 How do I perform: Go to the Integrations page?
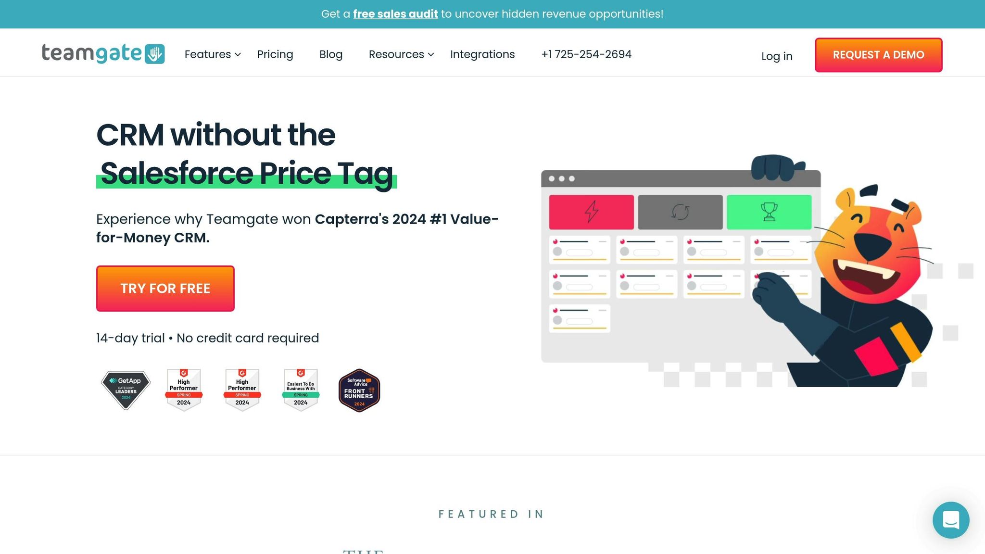482,54
